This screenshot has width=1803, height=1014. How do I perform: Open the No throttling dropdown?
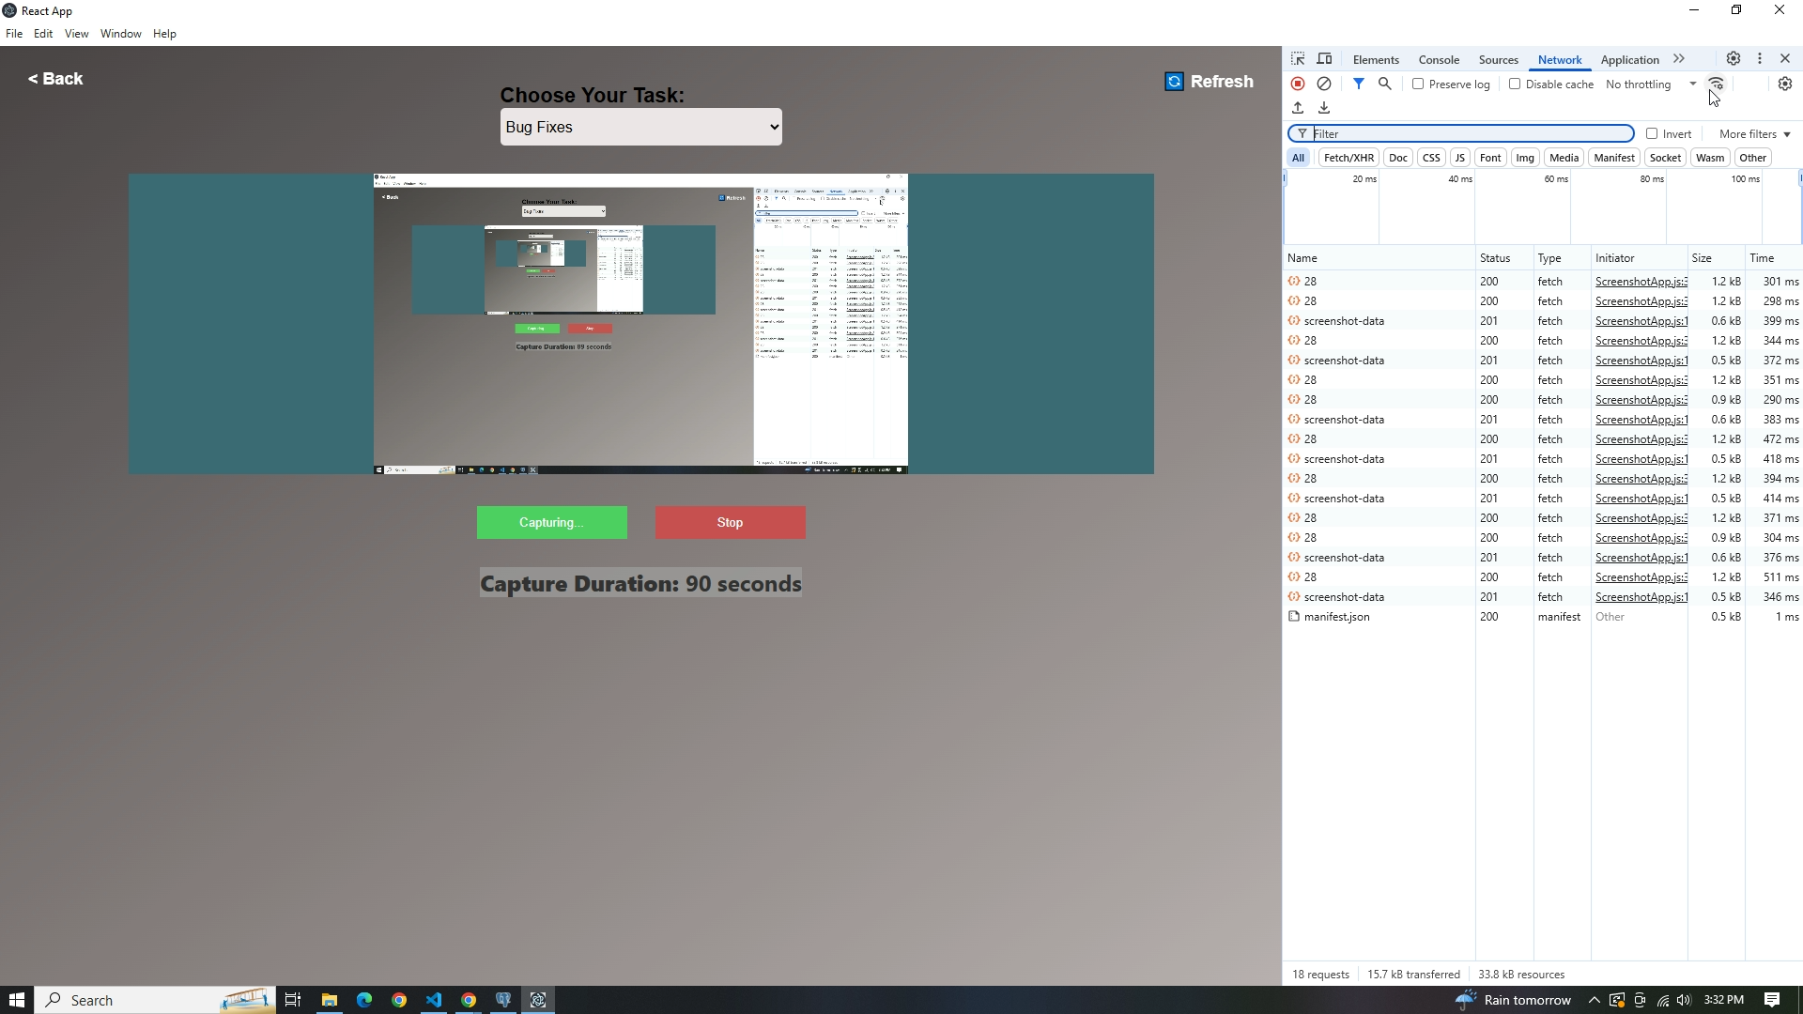click(1650, 84)
